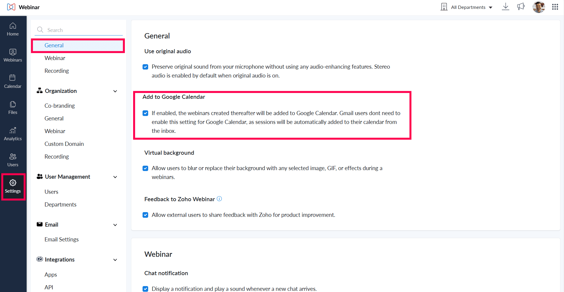This screenshot has height=292, width=564.
Task: Click the info icon beside Feedback to Zoho Webinar
Action: click(x=219, y=199)
